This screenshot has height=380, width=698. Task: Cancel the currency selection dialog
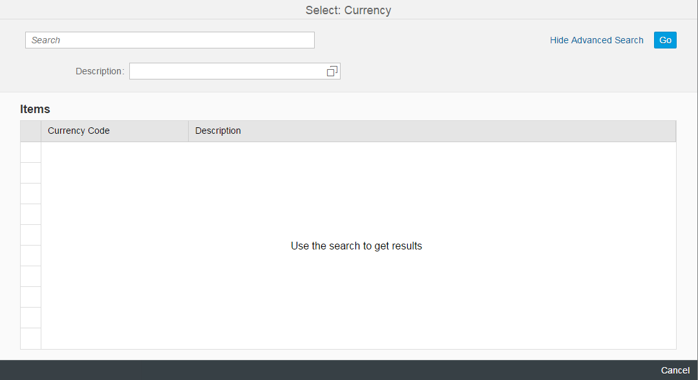tap(675, 370)
